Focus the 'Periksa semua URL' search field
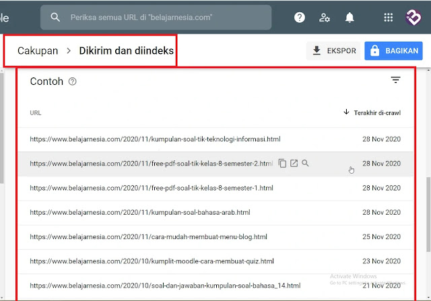Image resolution: width=431 pixels, height=301 pixels. point(156,18)
